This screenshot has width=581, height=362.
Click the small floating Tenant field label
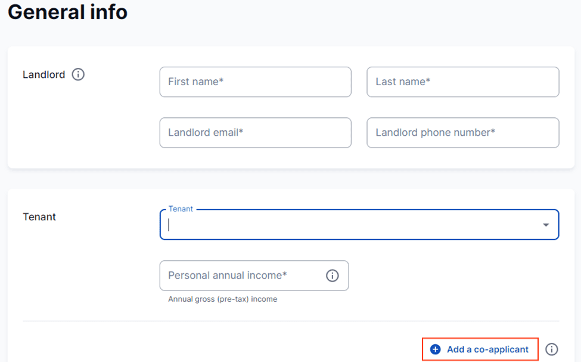[x=181, y=209]
